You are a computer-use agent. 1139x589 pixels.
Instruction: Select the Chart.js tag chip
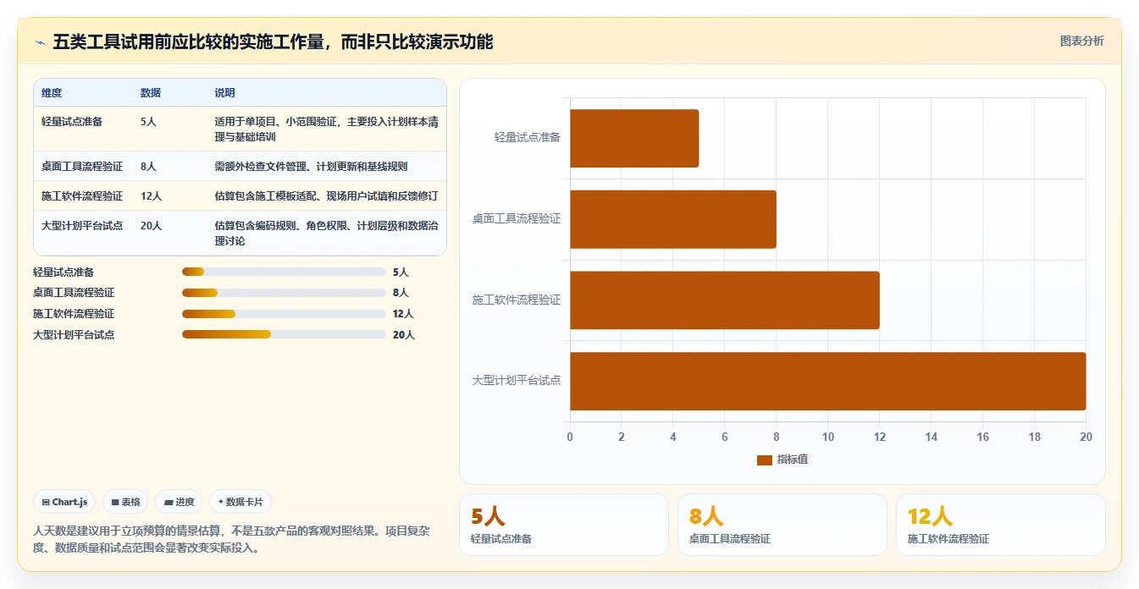pyautogui.click(x=65, y=502)
